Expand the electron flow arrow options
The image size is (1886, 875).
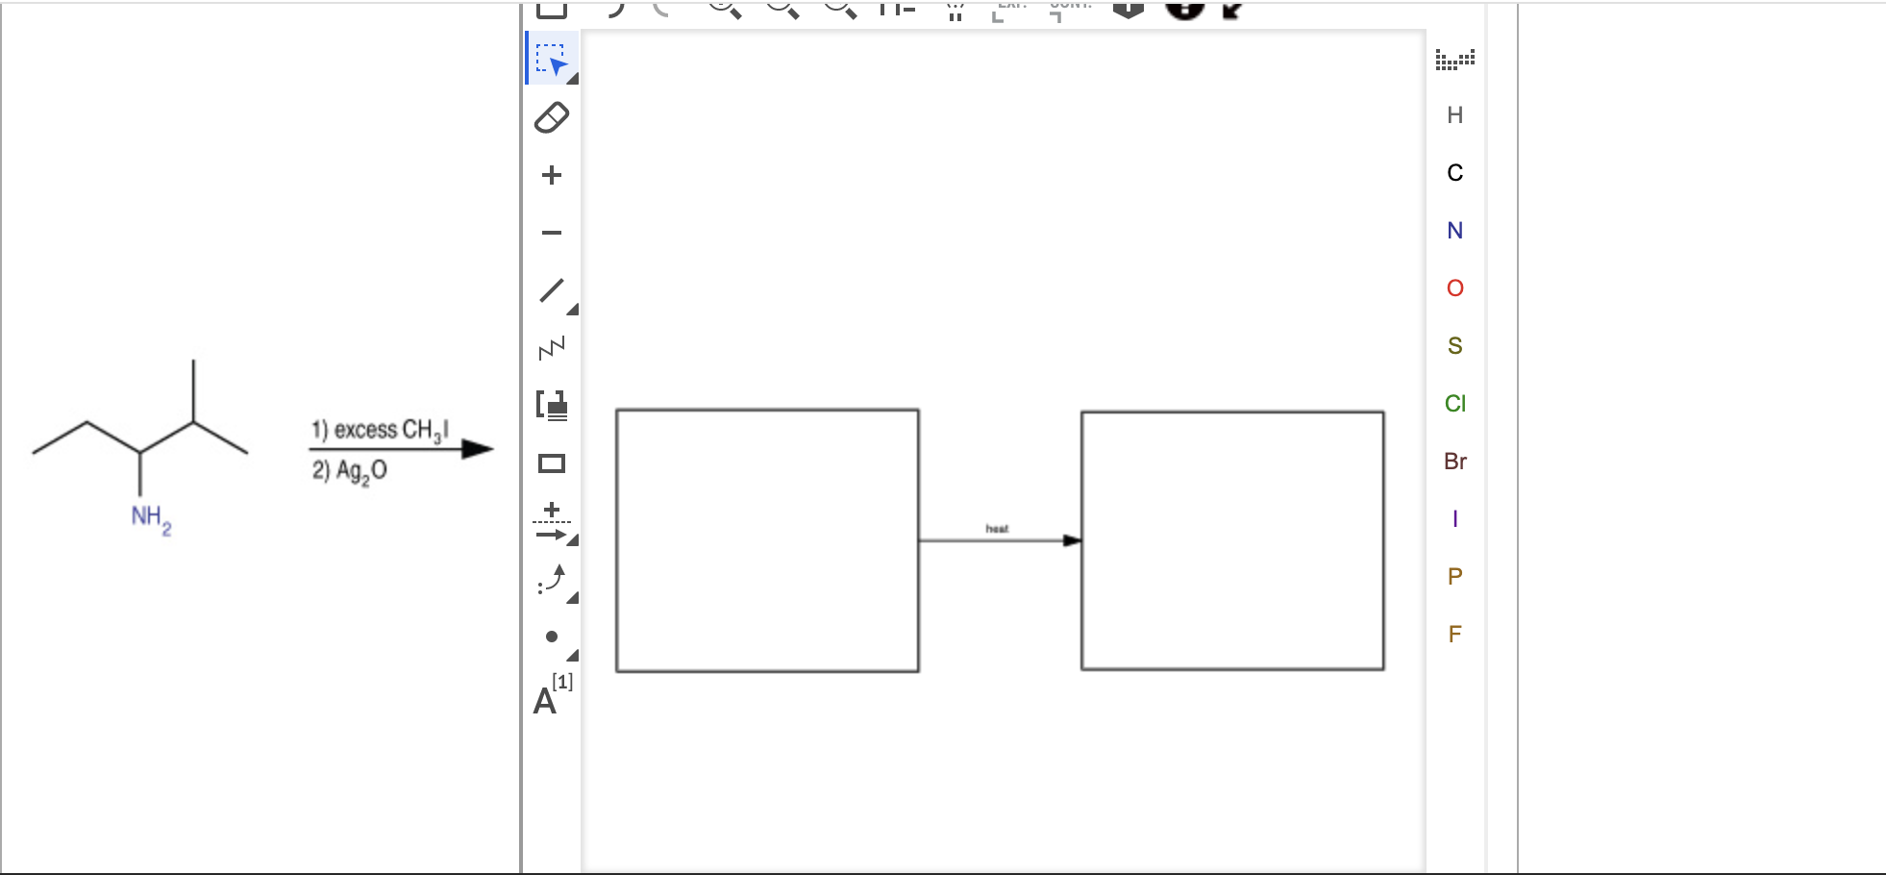571,598
